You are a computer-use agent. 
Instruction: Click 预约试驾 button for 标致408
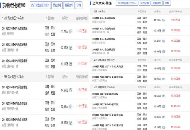(x=57, y=5)
